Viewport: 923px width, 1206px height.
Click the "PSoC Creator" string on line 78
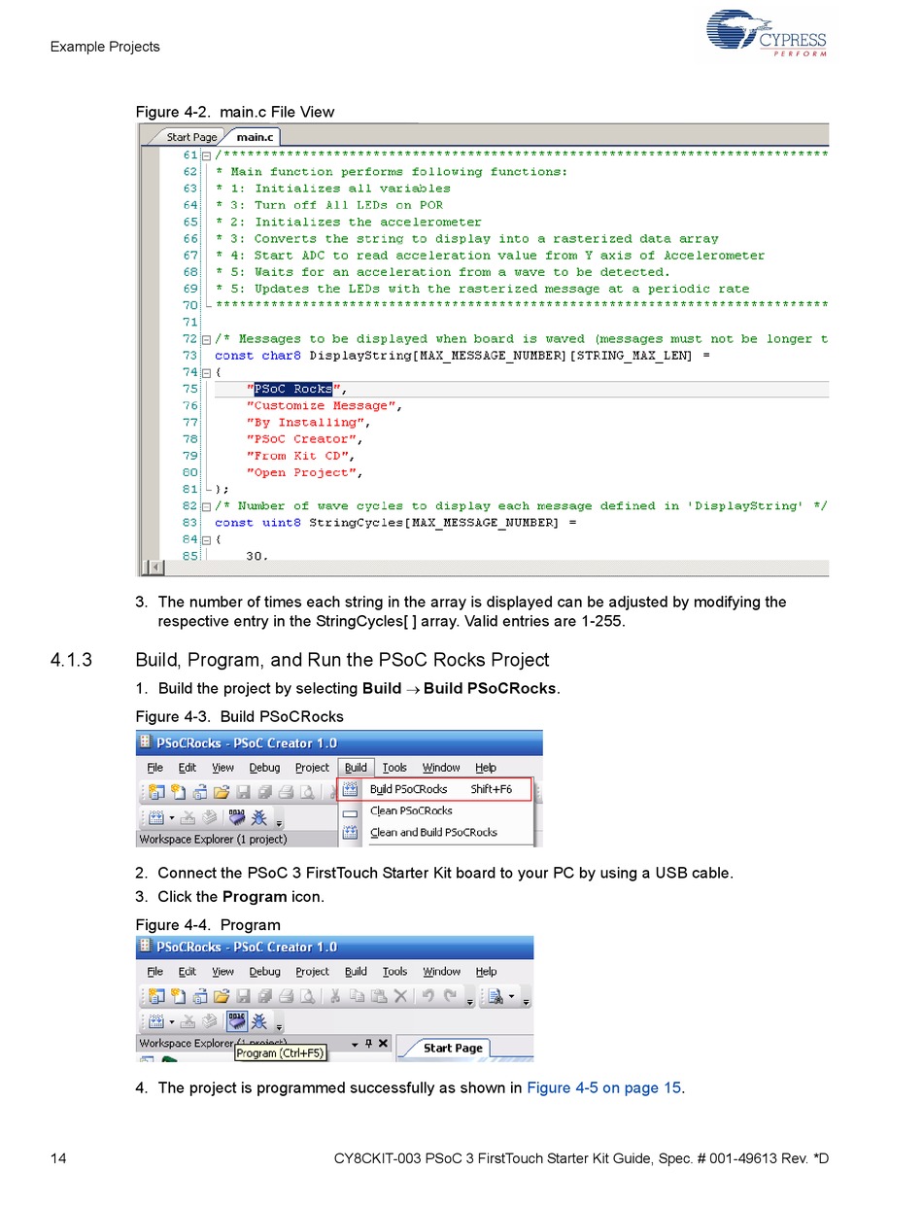click(x=303, y=439)
